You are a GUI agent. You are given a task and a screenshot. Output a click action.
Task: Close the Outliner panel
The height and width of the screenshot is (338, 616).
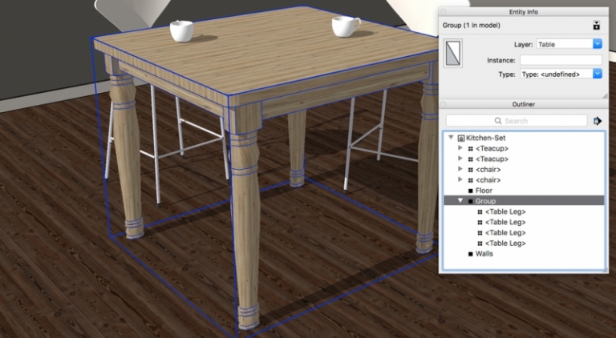(x=443, y=104)
